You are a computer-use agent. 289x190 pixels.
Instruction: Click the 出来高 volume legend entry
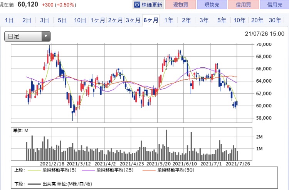pyautogui.click(x=60, y=184)
